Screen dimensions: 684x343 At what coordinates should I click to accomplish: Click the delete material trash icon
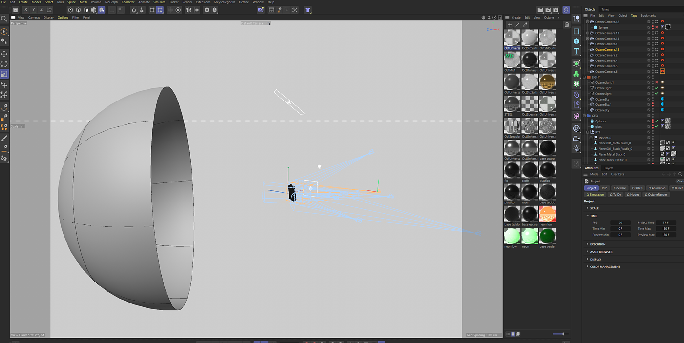[567, 25]
